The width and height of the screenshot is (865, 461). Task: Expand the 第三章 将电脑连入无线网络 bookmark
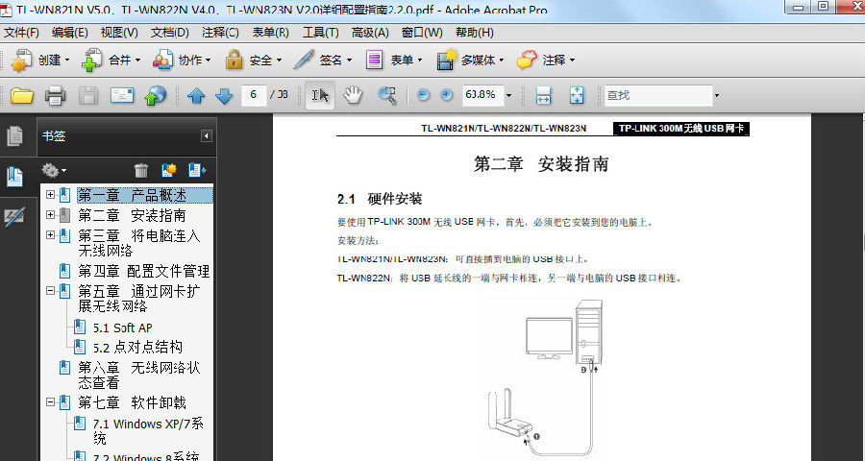(x=51, y=235)
